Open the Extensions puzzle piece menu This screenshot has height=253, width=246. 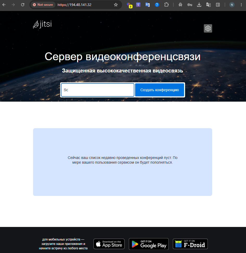(x=166, y=5)
